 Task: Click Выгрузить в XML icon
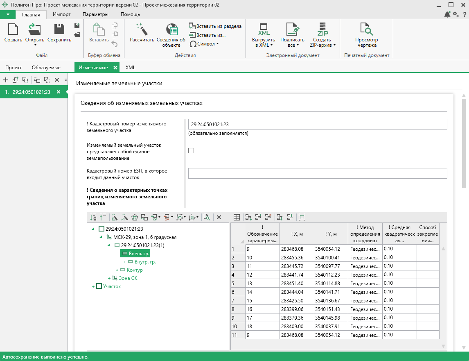pyautogui.click(x=263, y=30)
